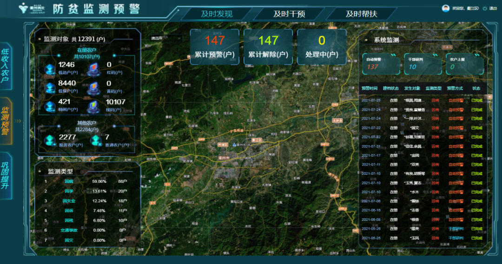
Task: Click the 衢江区 label on the map
Action: [x=257, y=140]
